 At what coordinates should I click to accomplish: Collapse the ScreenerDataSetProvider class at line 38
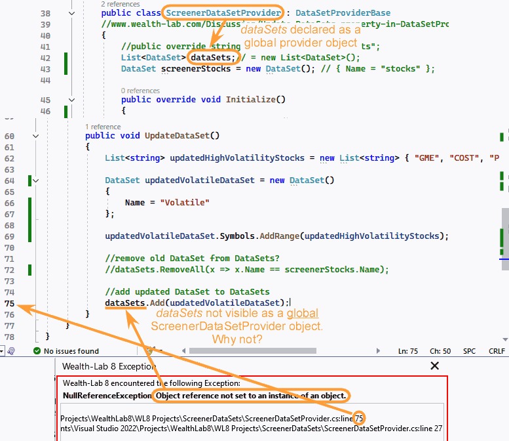point(71,13)
